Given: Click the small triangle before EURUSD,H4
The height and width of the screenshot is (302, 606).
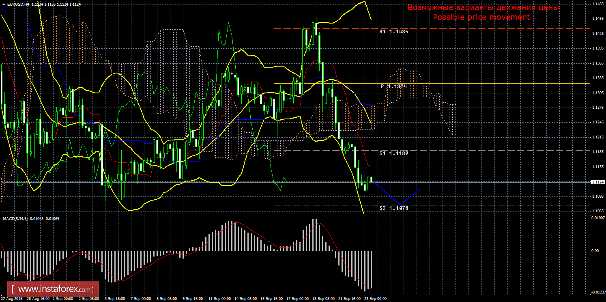Looking at the screenshot, I should click(4, 4).
